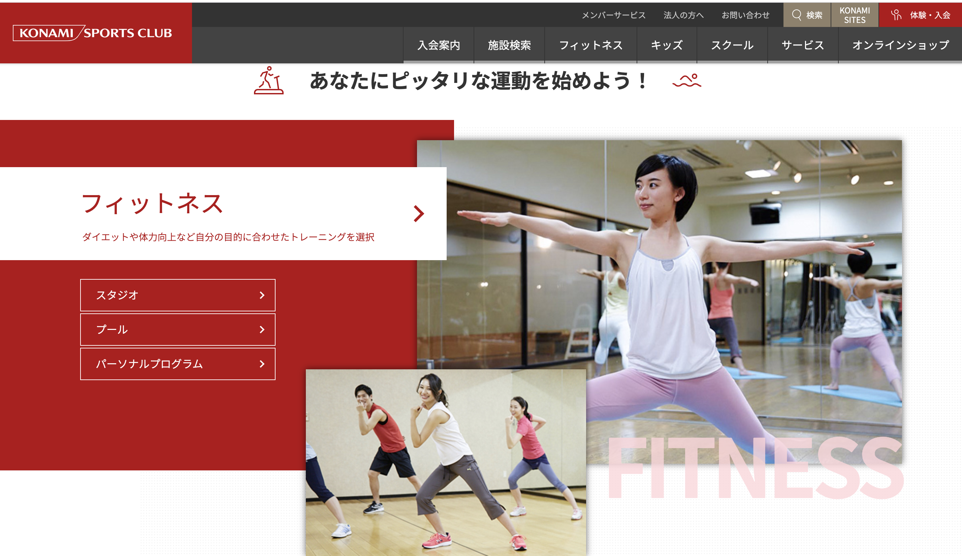Open the スクール menu
Image resolution: width=962 pixels, height=556 pixels.
[x=732, y=45]
